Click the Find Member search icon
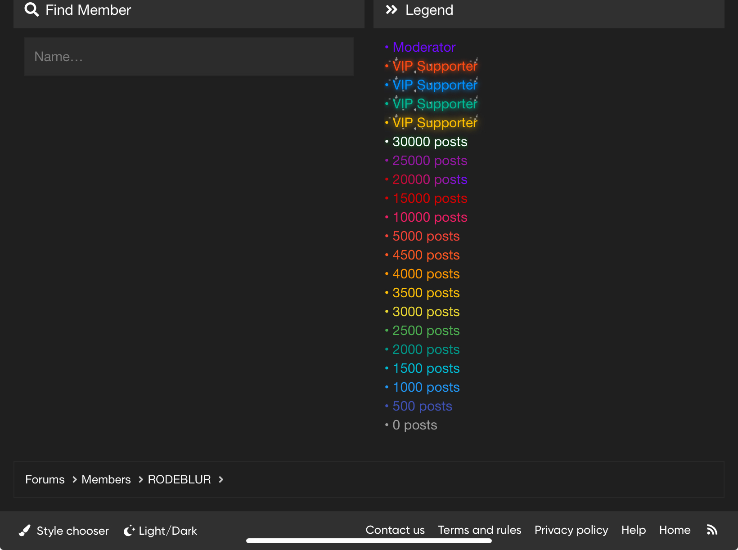 coord(31,9)
